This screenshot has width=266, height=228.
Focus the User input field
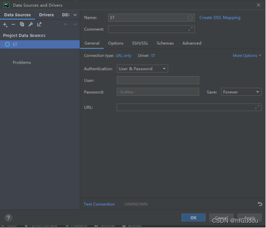tap(158, 80)
